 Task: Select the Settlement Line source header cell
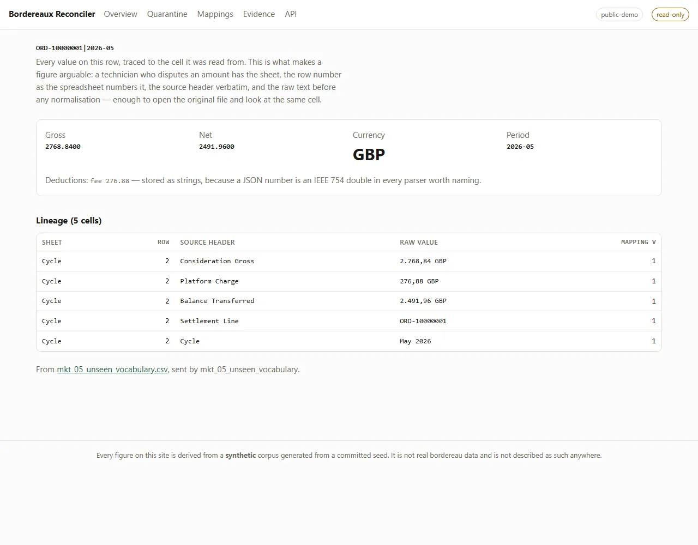point(209,321)
